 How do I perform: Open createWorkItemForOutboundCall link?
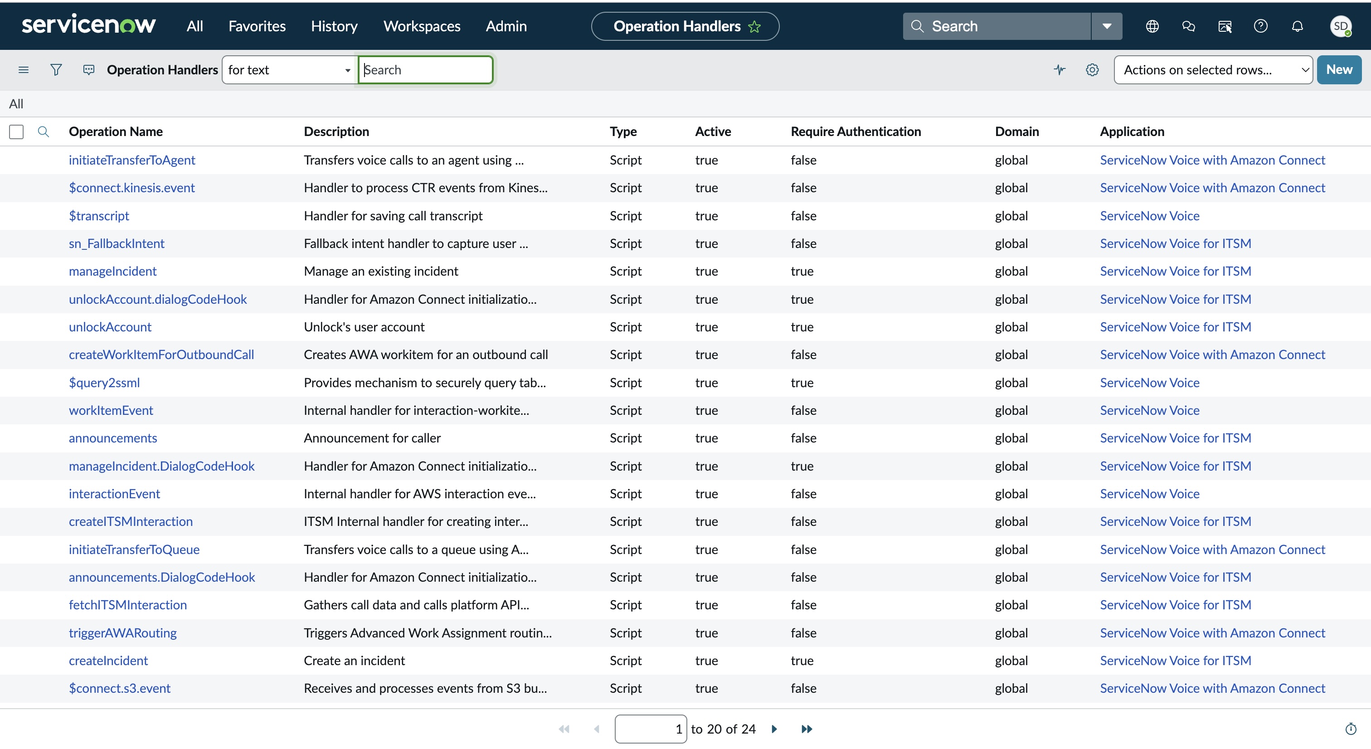(161, 355)
